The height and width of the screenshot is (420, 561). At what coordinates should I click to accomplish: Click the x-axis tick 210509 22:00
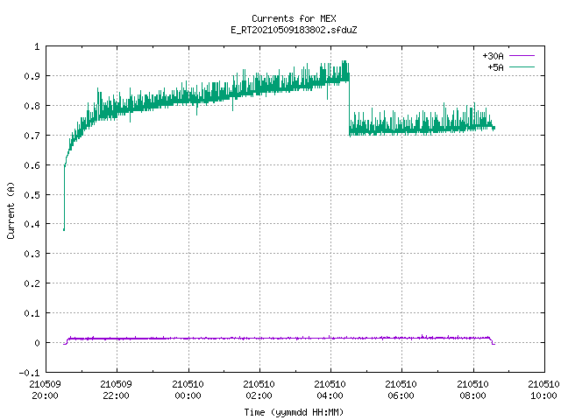point(117,389)
